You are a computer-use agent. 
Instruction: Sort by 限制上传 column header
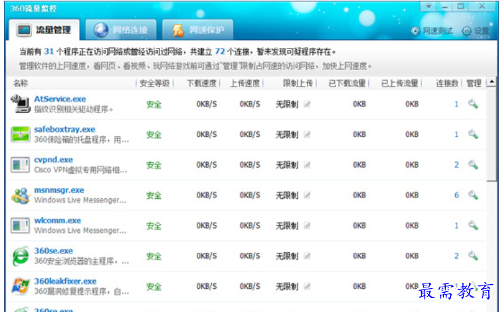click(298, 84)
